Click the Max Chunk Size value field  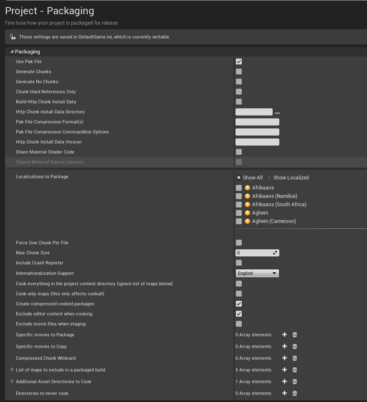point(257,253)
